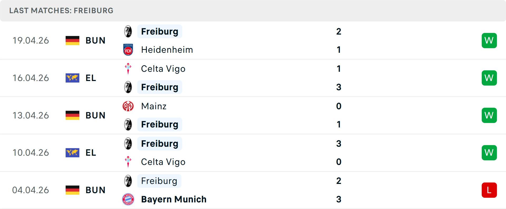The image size is (506, 209).
Task: Toggle the L badge for the Bayern Munich game
Action: pos(489,190)
